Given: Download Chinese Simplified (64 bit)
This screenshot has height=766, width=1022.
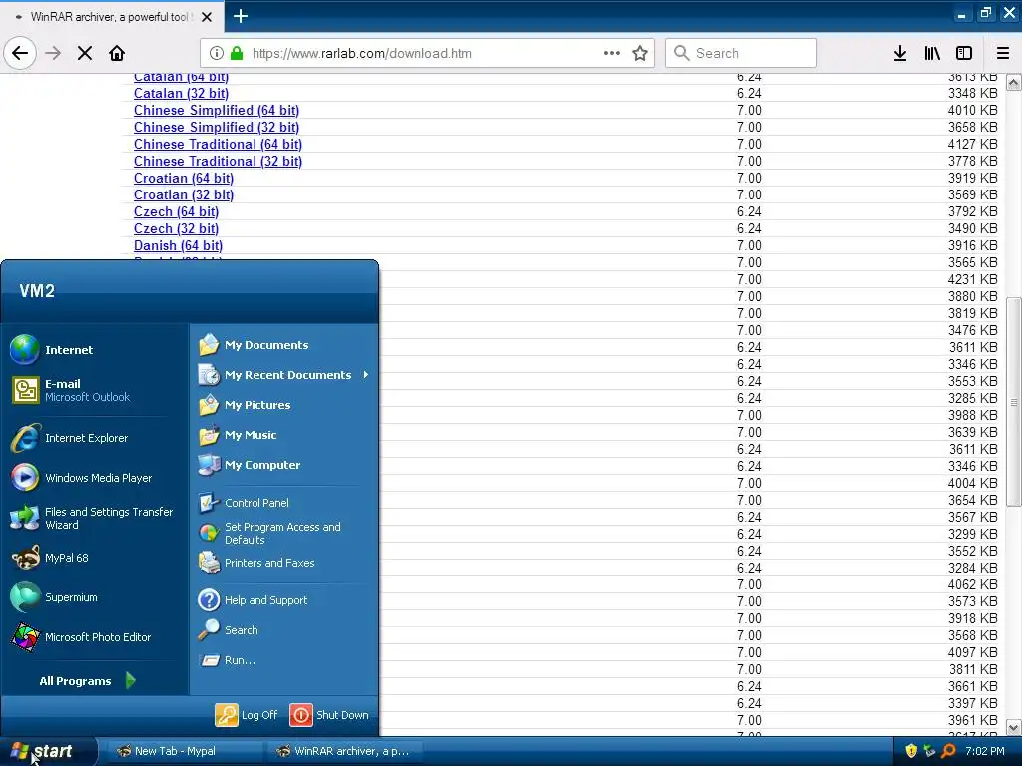Looking at the screenshot, I should click(x=216, y=110).
